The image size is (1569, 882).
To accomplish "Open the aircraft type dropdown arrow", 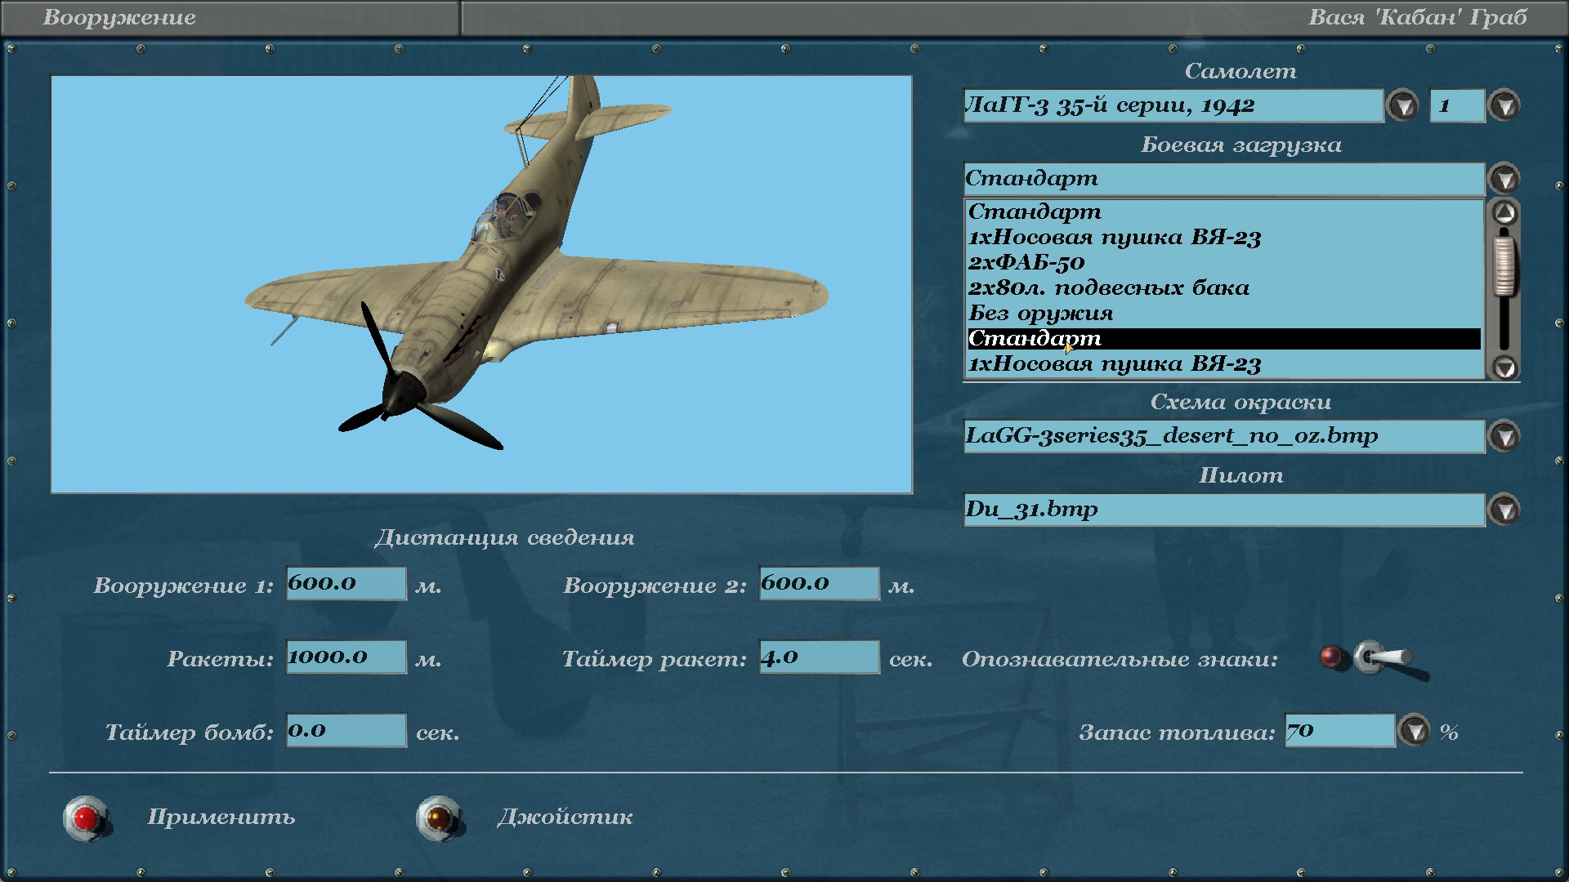I will click(x=1403, y=105).
